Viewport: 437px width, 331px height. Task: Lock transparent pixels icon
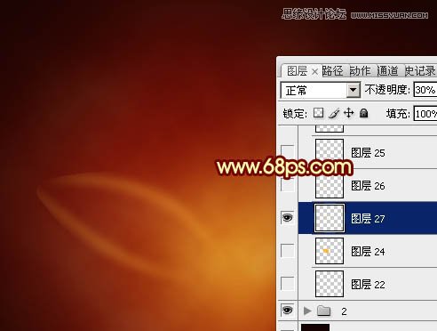tap(319, 113)
